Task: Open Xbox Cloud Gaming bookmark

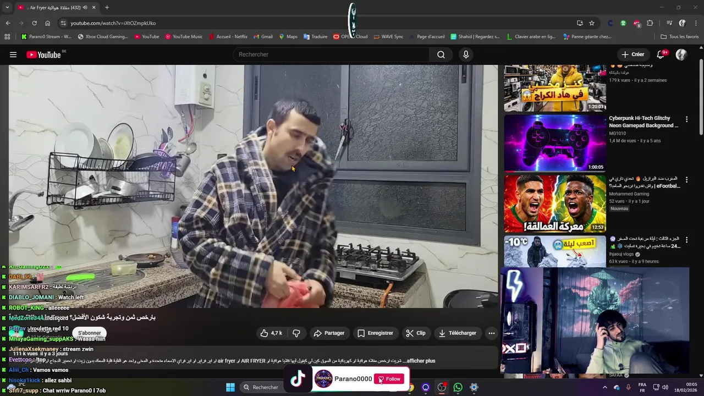Action: (103, 37)
